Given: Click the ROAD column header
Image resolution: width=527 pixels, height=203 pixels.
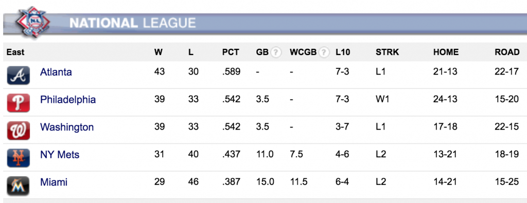Looking at the screenshot, I should click(507, 52).
